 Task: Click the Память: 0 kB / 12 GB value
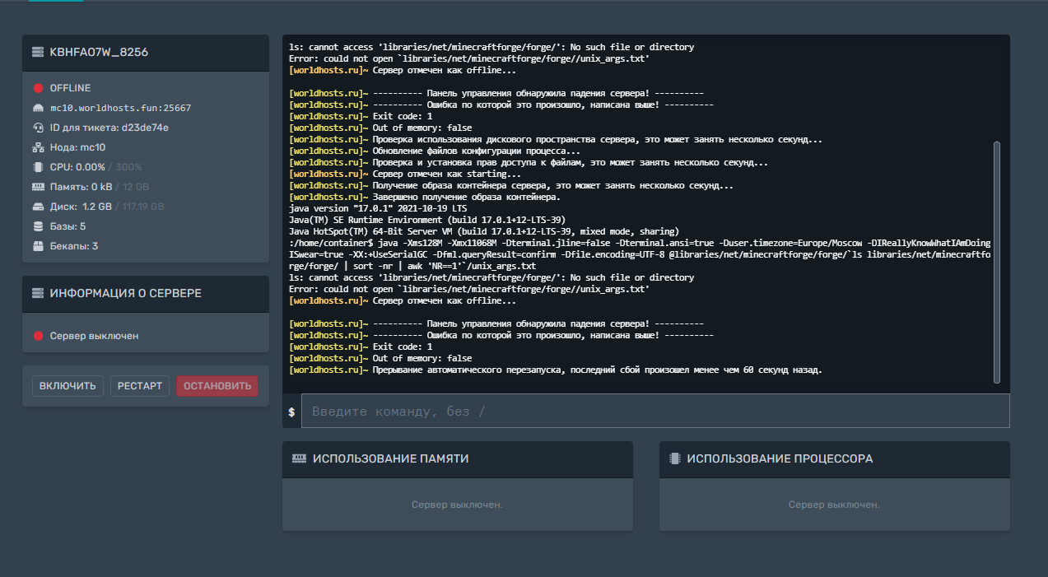[x=100, y=187]
